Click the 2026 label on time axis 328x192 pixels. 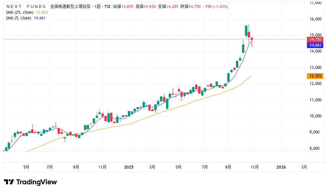pos(281,167)
